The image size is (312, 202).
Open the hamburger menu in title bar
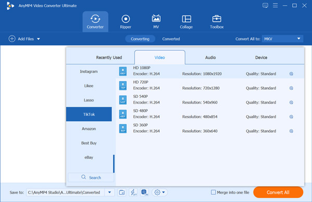pos(275,5)
